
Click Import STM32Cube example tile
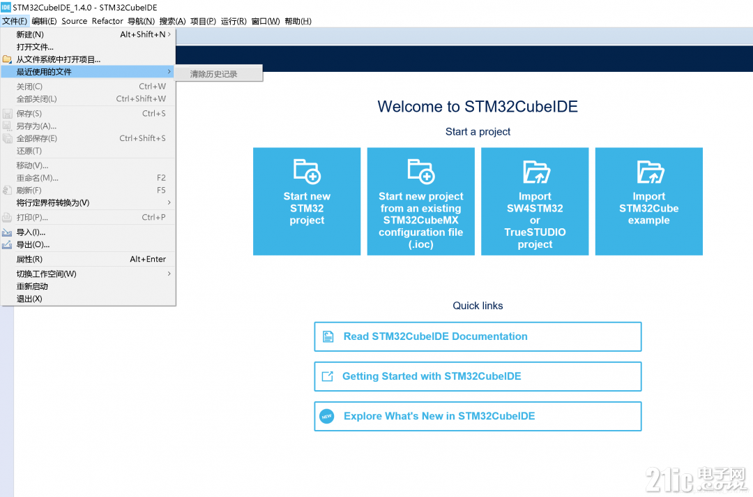[649, 202]
